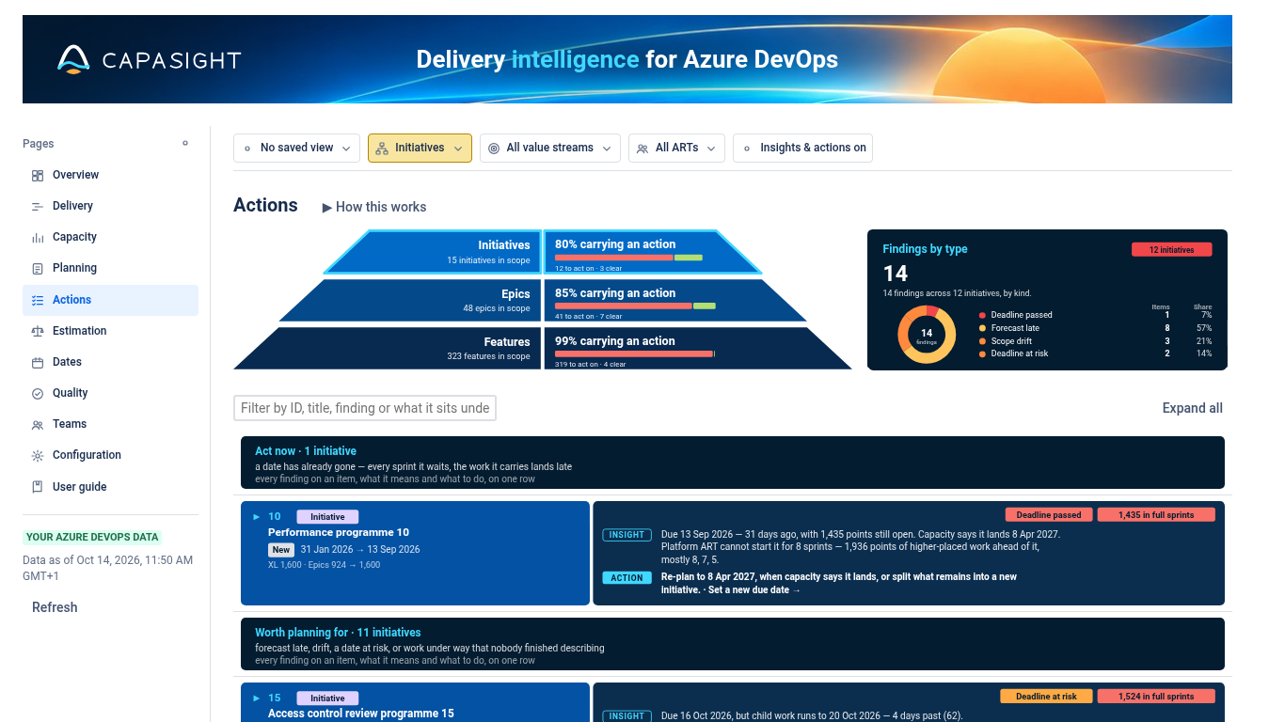Screen dimensions: 1285x722
Task: Open the No saved view dropdown
Action: pos(296,149)
